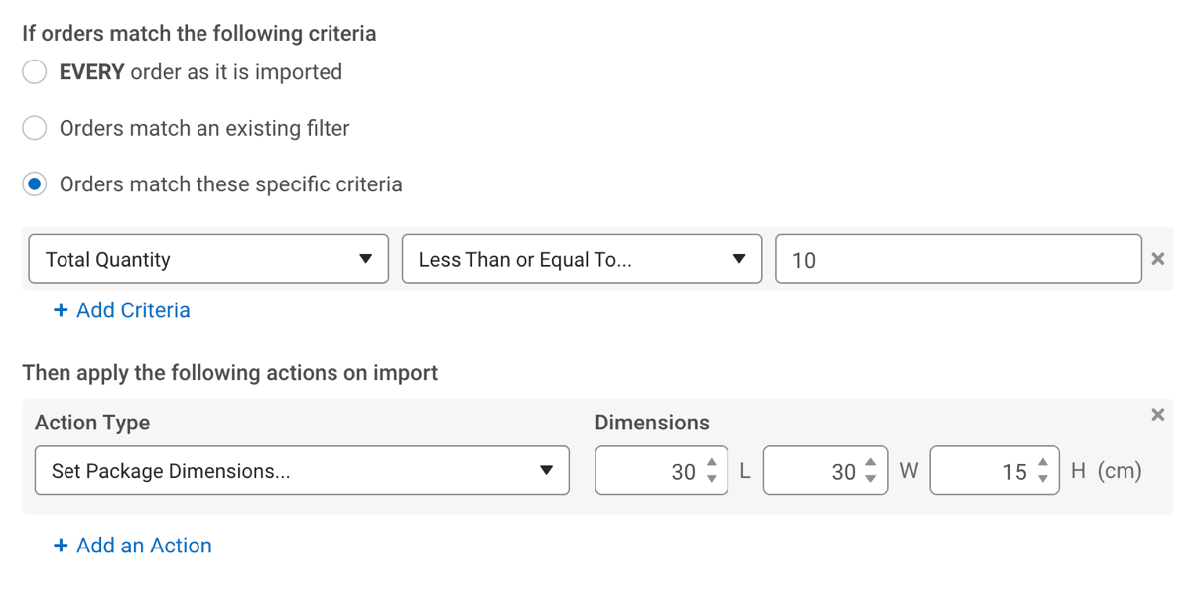Viewport: 1191px width, 609px height.
Task: Remove the Set Package Dimensions action
Action: [x=1157, y=414]
